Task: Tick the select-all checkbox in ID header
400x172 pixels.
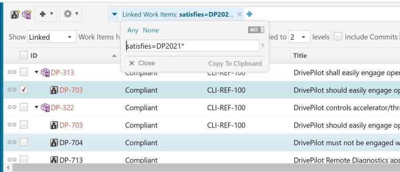Action: point(24,55)
